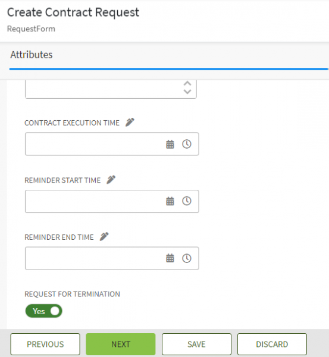Click the Create Contract Request heading
This screenshot has height=357, width=329.
click(73, 12)
